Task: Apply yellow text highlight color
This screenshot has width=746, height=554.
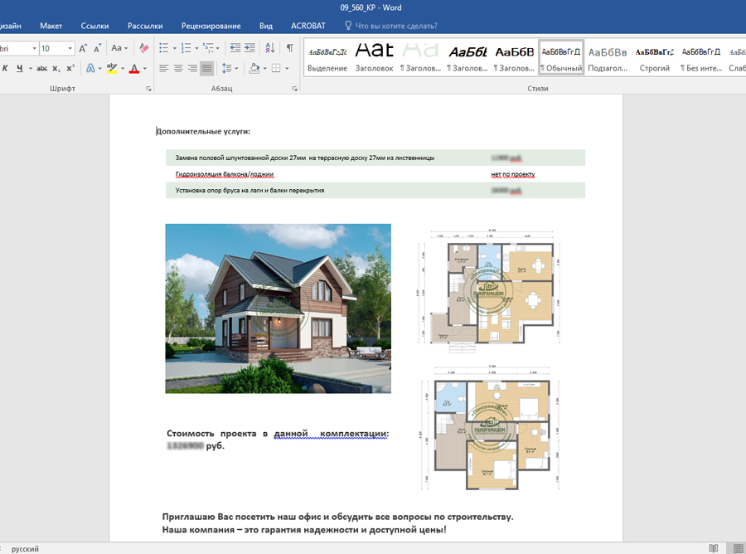Action: (112, 69)
